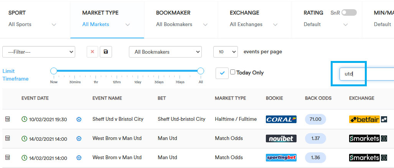This screenshot has width=394, height=168.
Task: Sort by BACK ODDS column header
Action: tap(318, 98)
